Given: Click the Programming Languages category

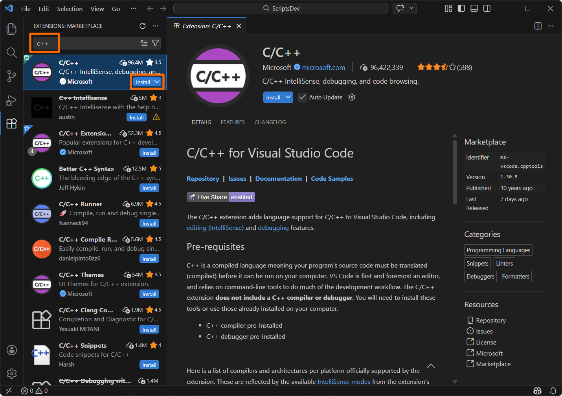Looking at the screenshot, I should [x=498, y=250].
